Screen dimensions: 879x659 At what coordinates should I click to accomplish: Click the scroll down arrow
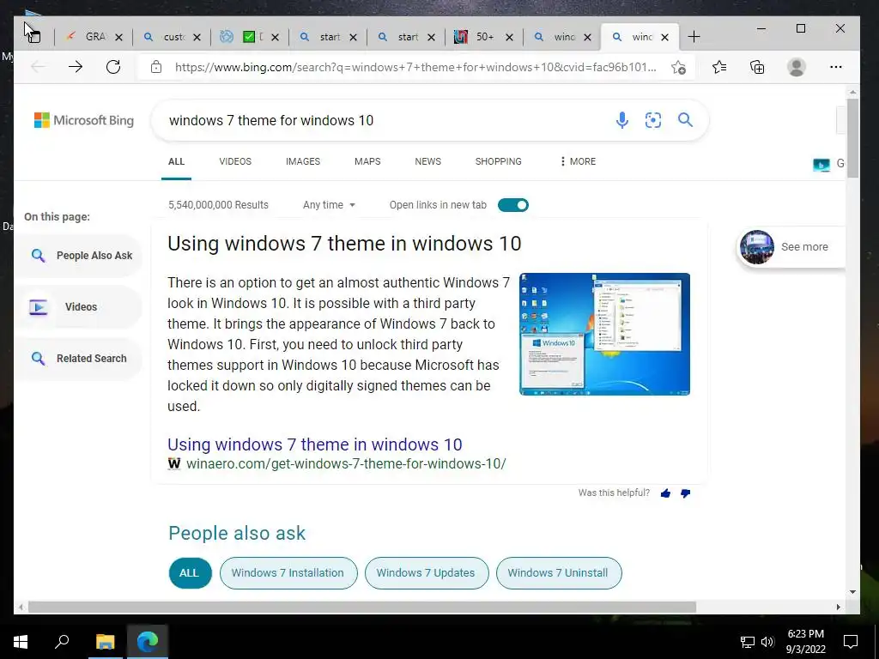pos(852,592)
